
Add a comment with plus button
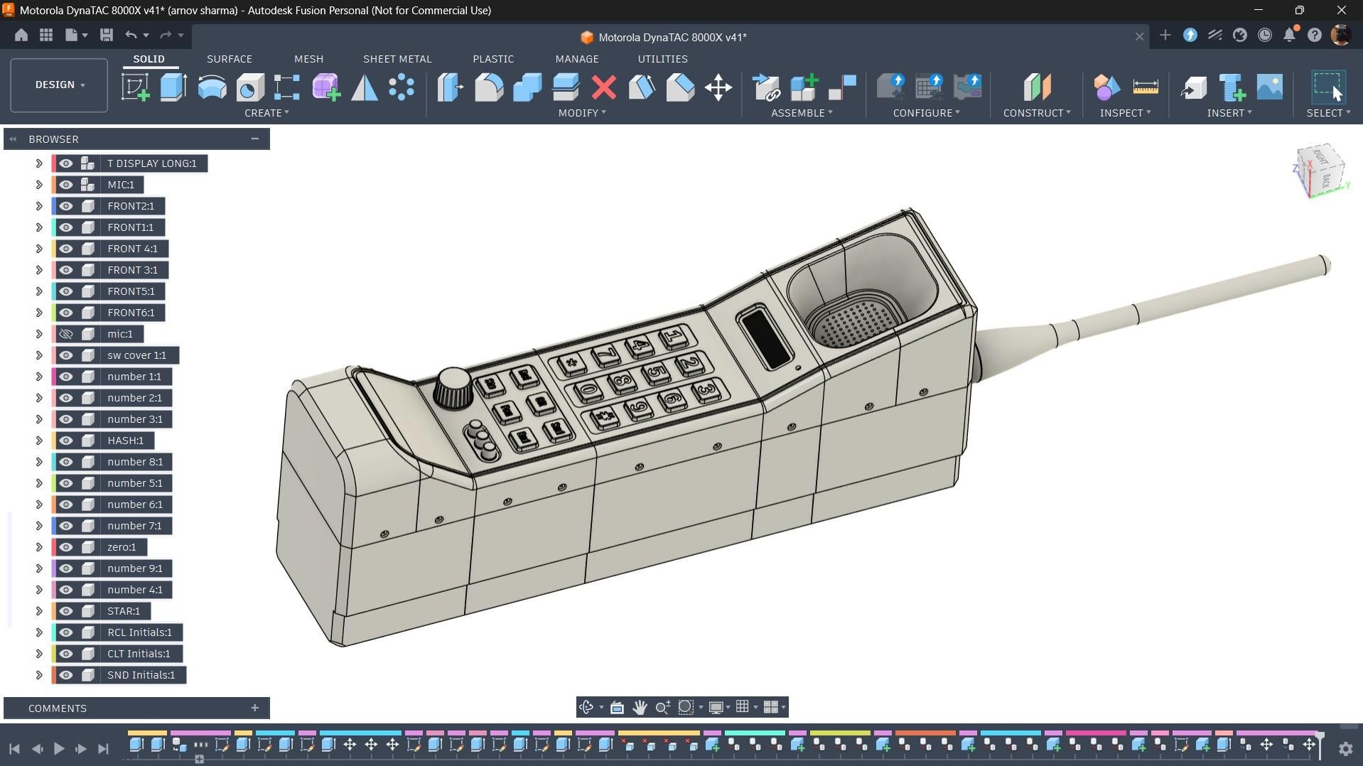click(x=254, y=708)
